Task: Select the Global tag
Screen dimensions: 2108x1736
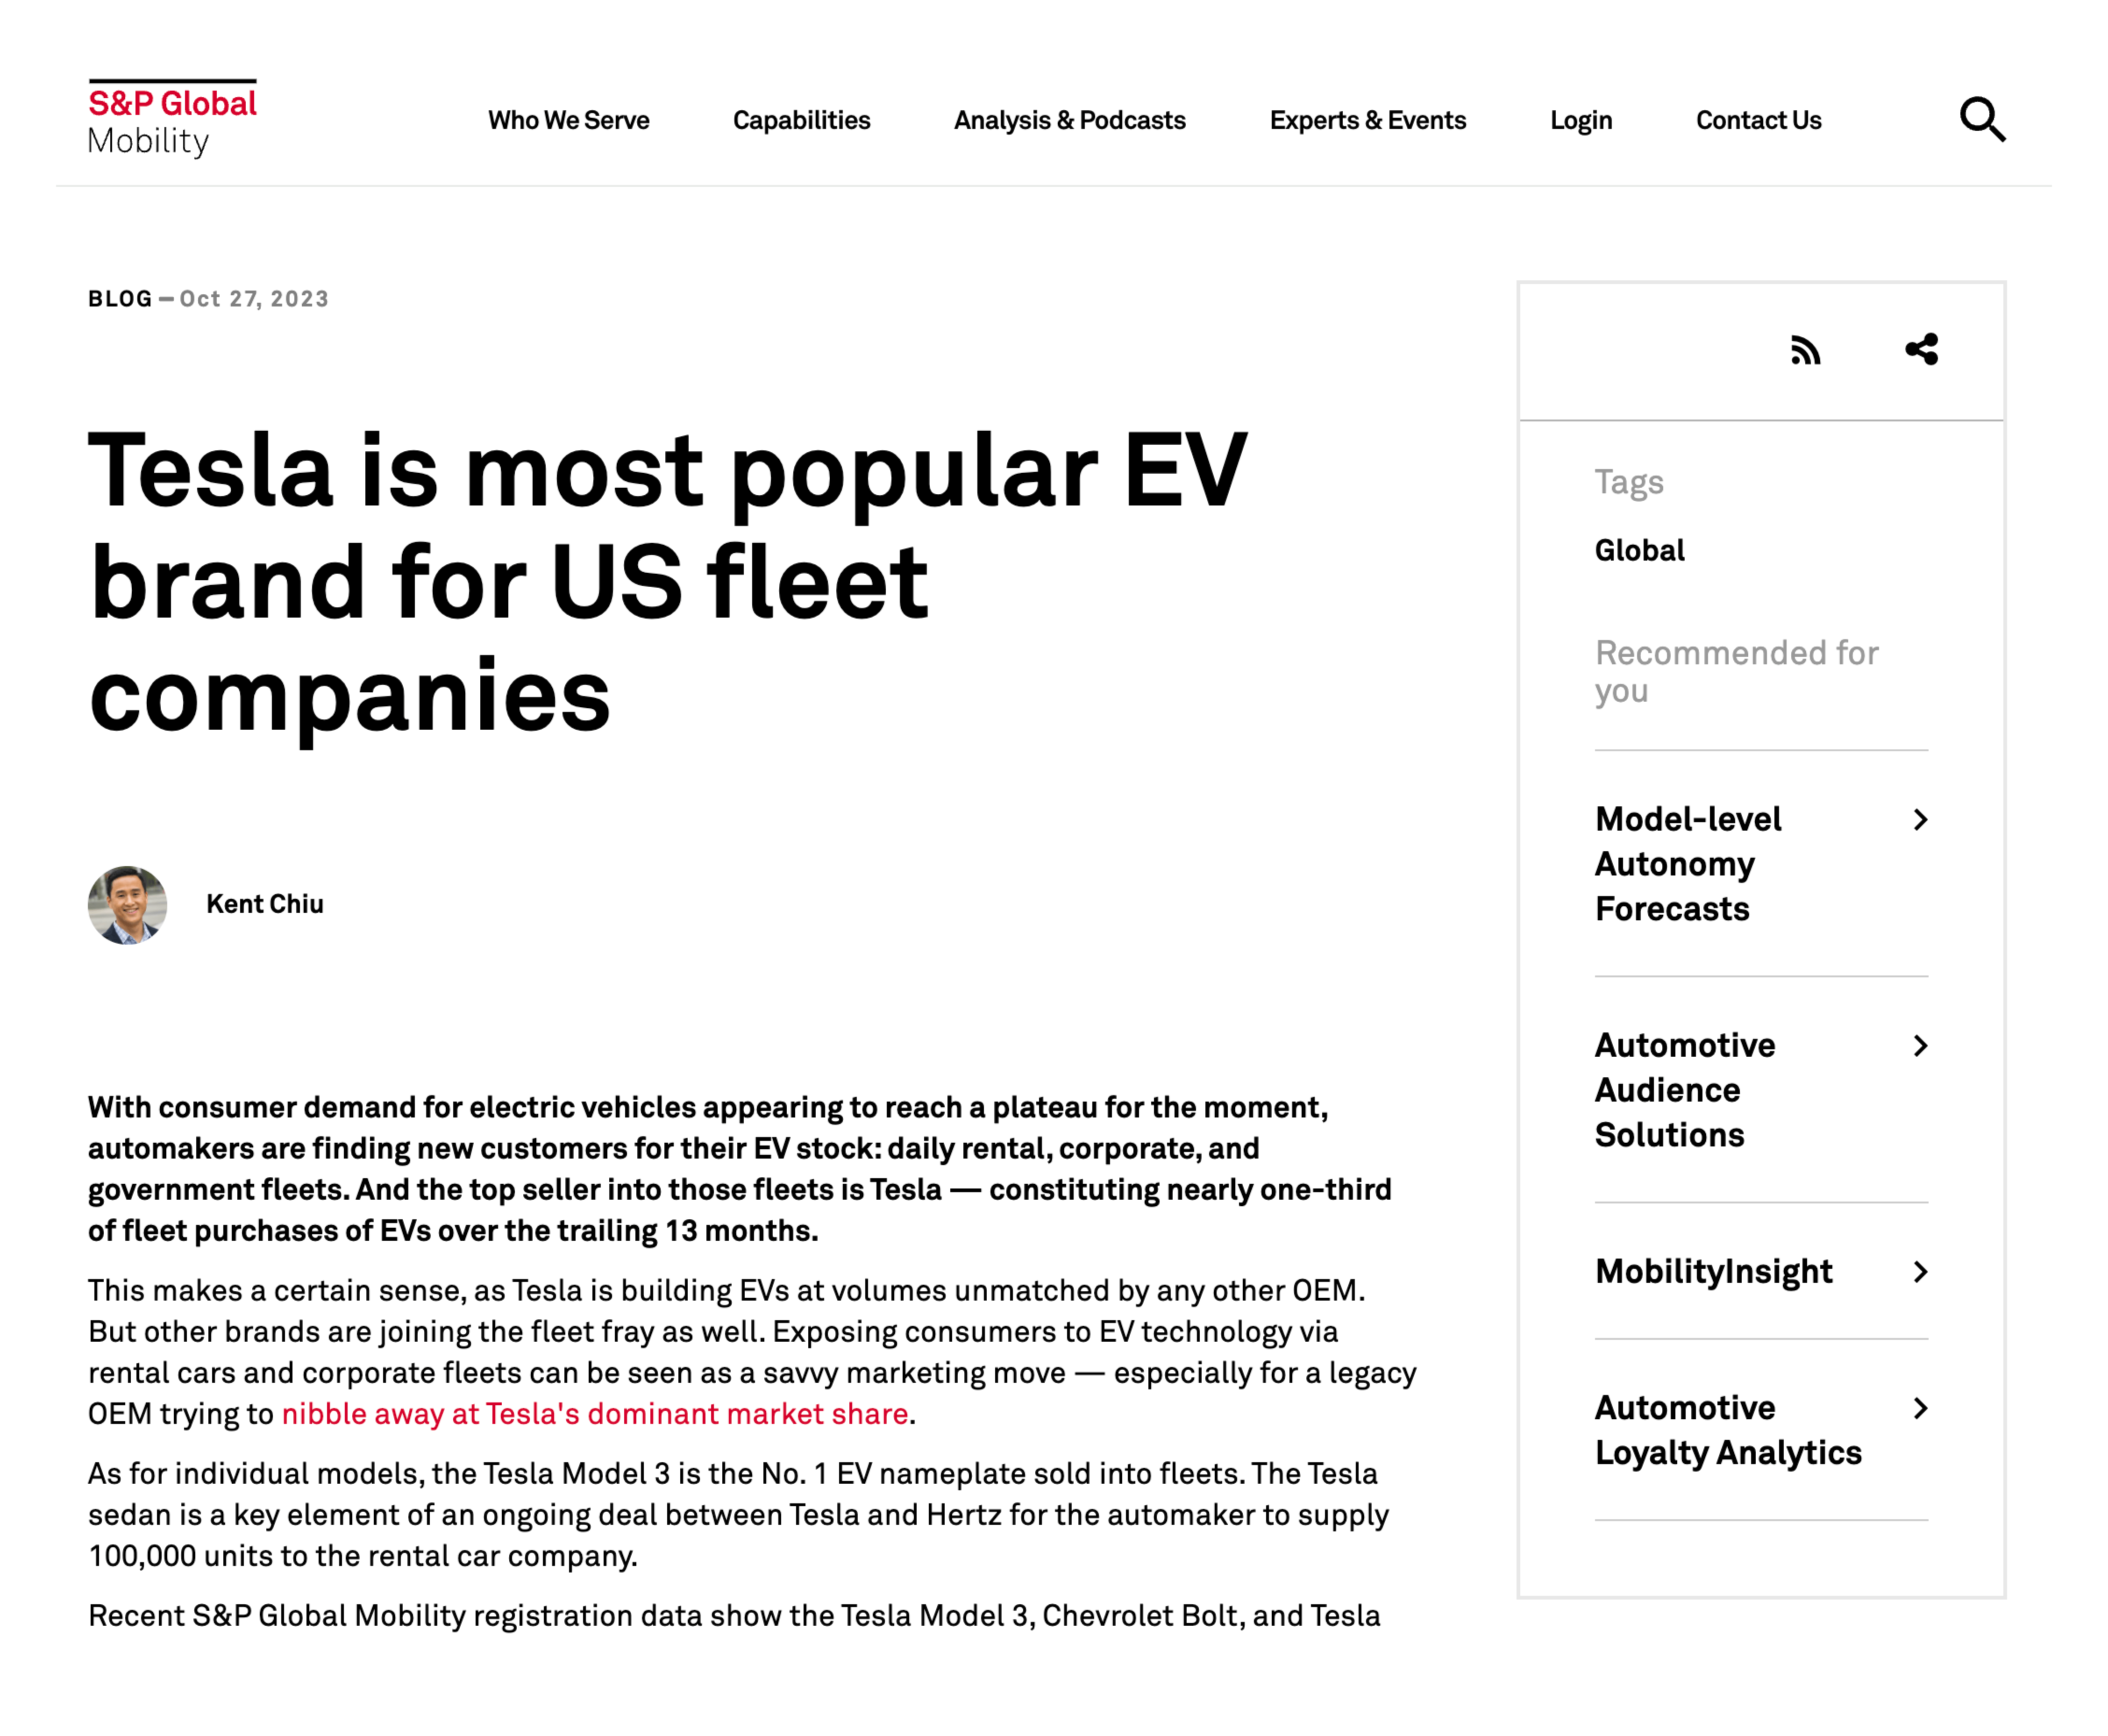Action: pyautogui.click(x=1639, y=550)
